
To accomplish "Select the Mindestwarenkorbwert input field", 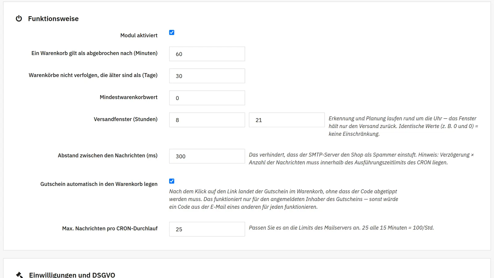I will click(207, 98).
